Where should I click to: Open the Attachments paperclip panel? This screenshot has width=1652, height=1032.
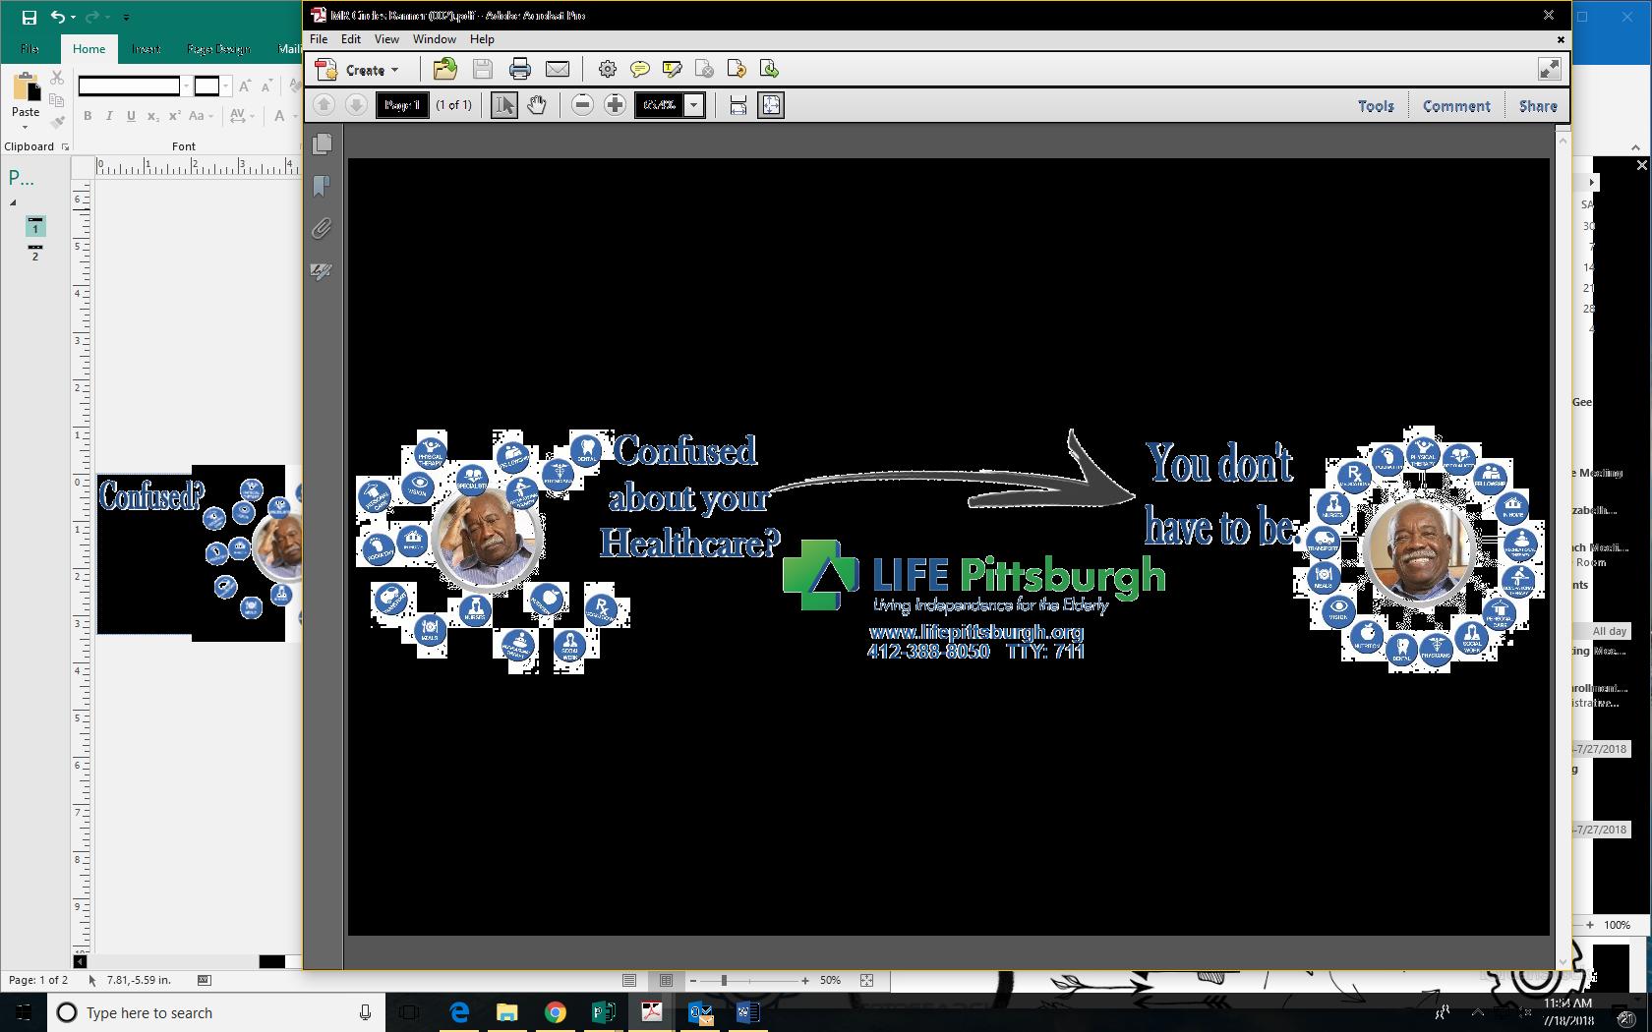pyautogui.click(x=322, y=229)
